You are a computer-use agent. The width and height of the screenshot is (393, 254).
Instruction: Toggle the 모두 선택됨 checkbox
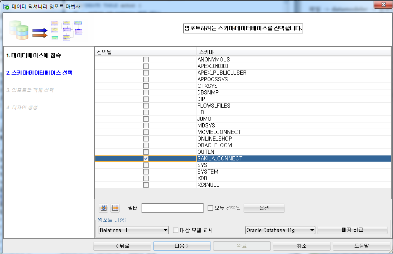click(210, 208)
